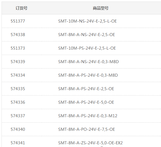
Task: Open model SMT-8M-A-PS-24V-E-0,3-M8D
Action: [88, 75]
